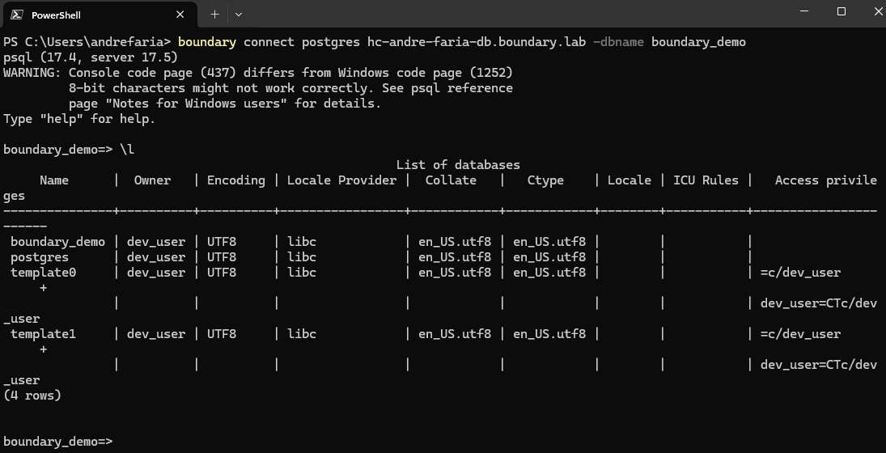Viewport: 886px width, 453px height.
Task: Expand the new tab profiles dropdown
Action: coord(239,15)
